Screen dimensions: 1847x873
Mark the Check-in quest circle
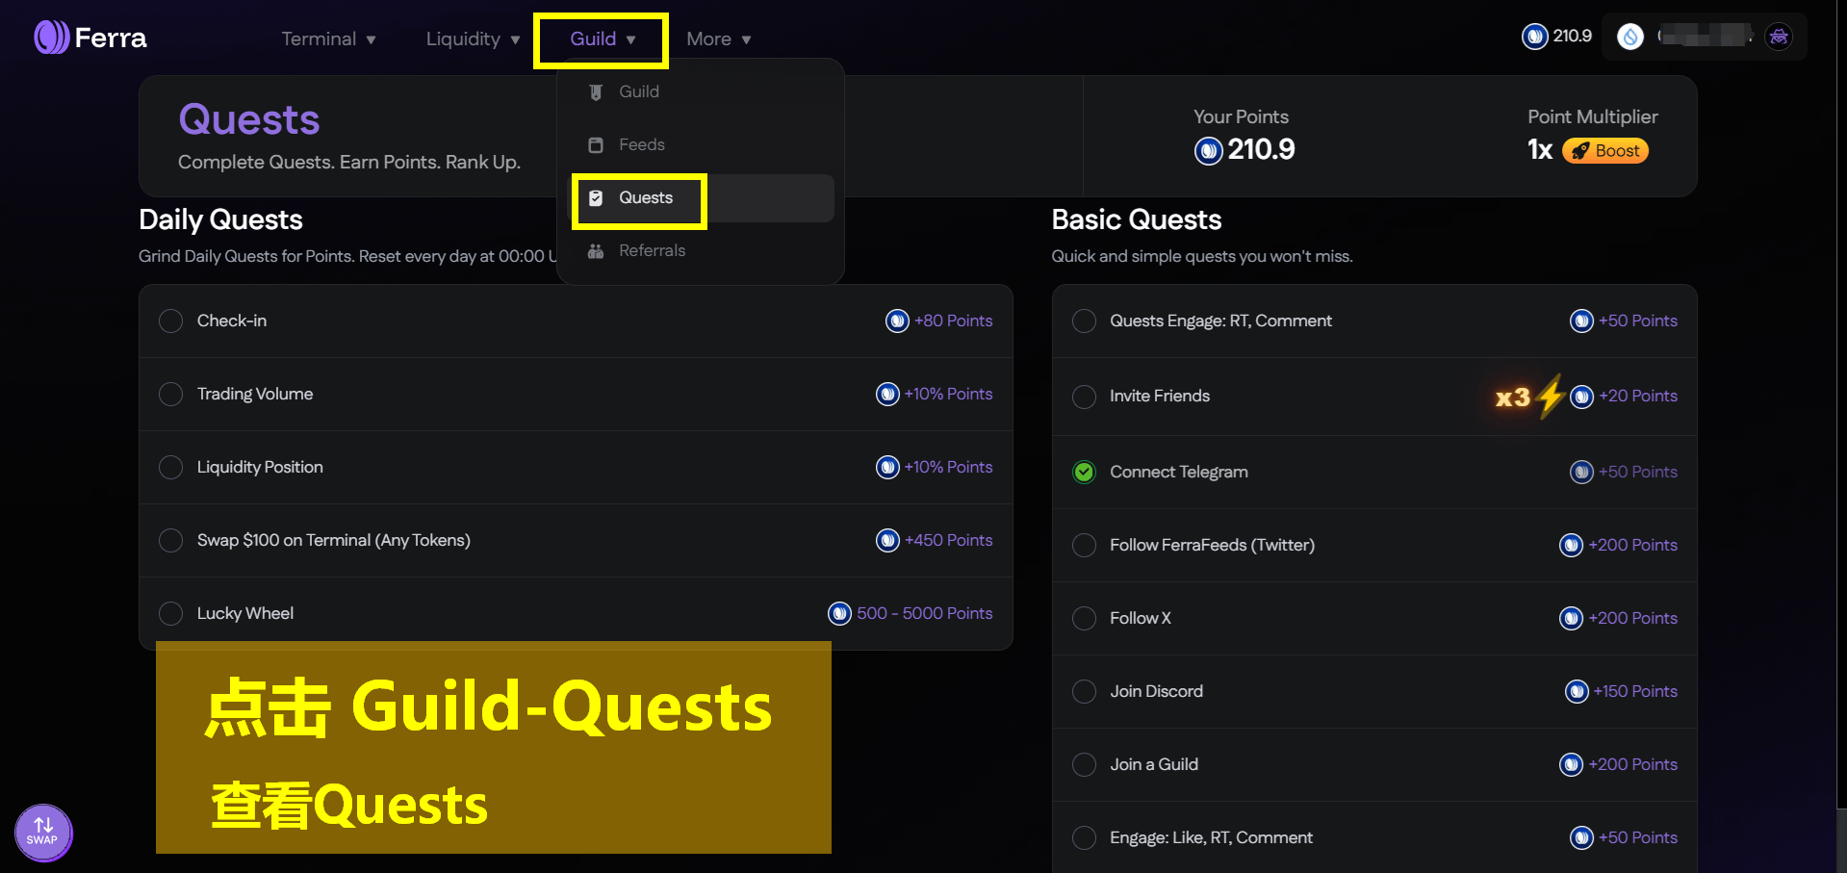click(170, 321)
